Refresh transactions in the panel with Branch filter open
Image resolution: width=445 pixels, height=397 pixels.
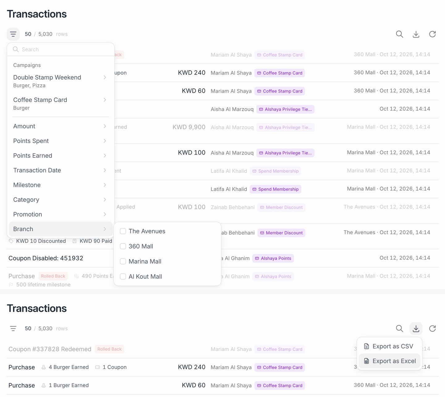coord(432,34)
